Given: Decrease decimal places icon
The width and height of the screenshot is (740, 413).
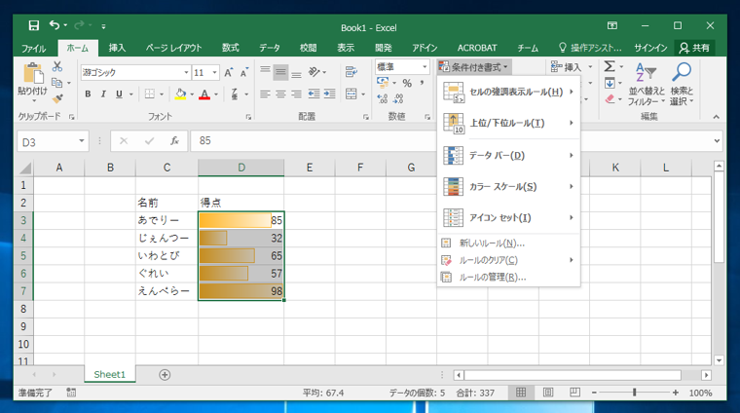Looking at the screenshot, I should coord(398,98).
